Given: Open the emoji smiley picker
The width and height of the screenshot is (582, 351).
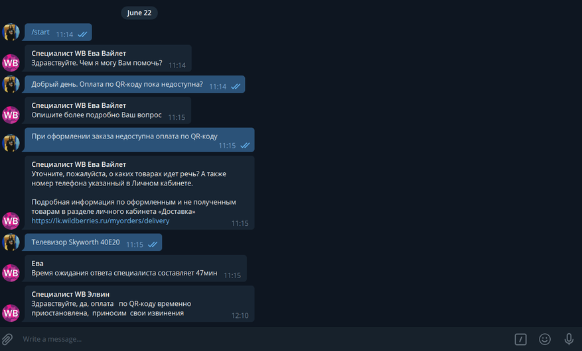Looking at the screenshot, I should [545, 339].
